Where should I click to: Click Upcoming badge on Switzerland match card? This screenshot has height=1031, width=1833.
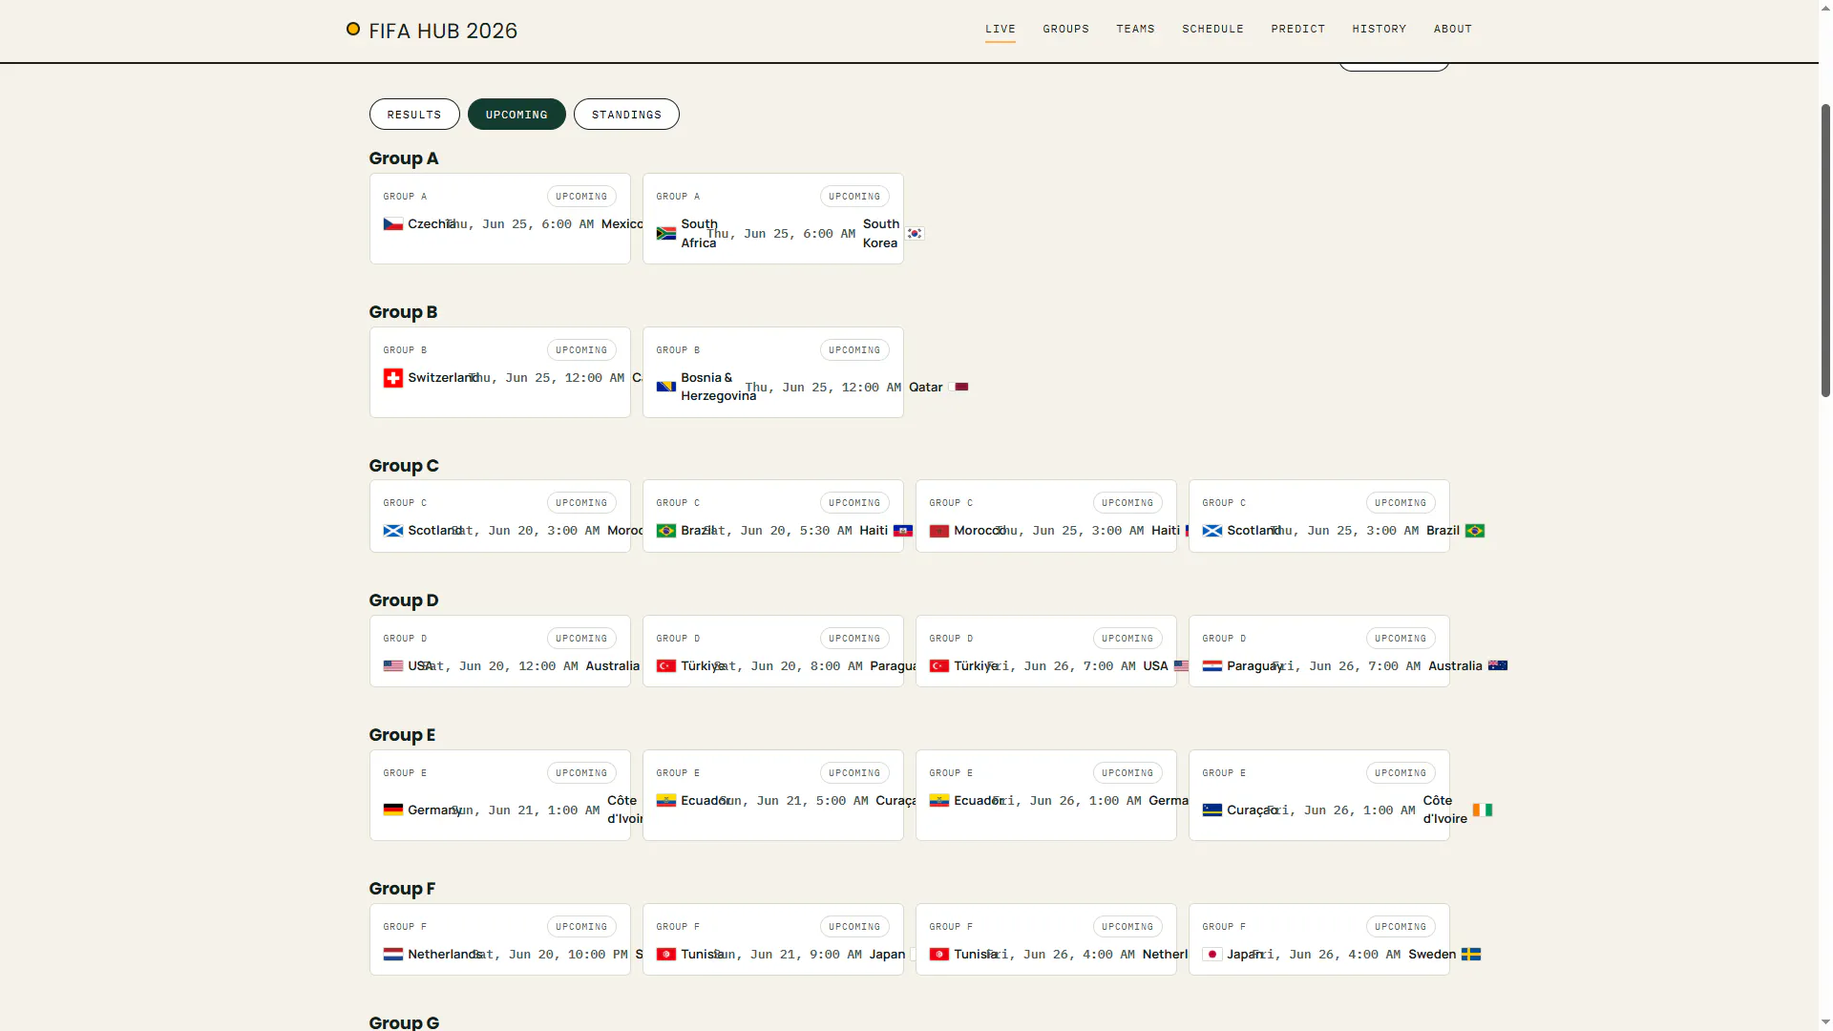(x=581, y=350)
